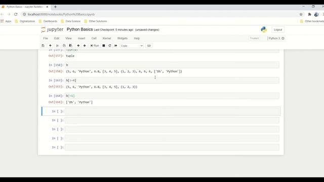This screenshot has height=182, width=324.
Task: Close the Python Basics browser tab
Action: [47, 7]
